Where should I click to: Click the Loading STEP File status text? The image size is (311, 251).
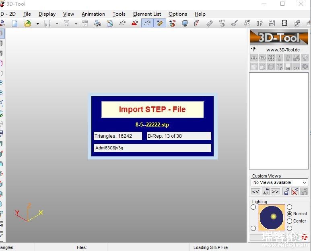click(x=210, y=247)
